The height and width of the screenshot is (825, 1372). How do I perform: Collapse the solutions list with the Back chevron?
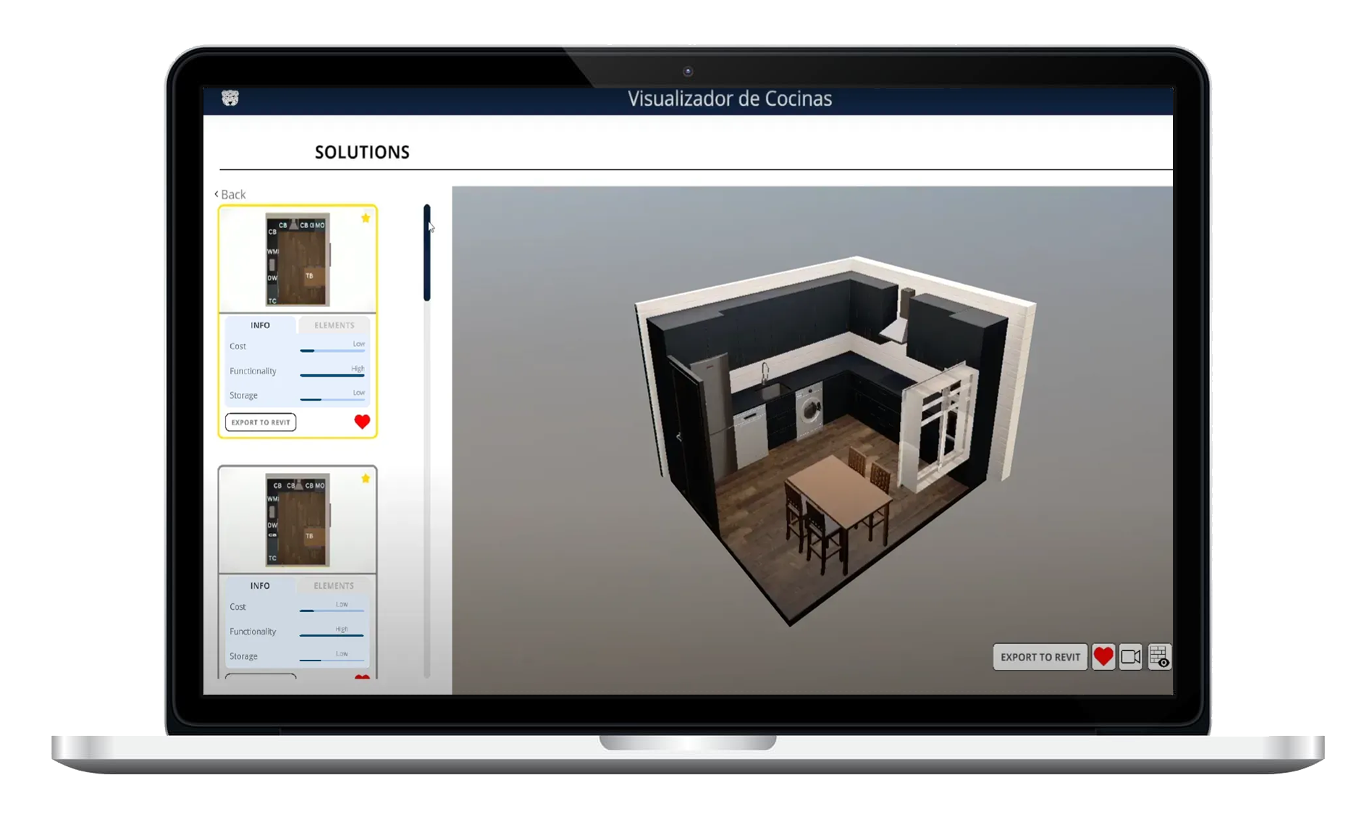click(228, 194)
